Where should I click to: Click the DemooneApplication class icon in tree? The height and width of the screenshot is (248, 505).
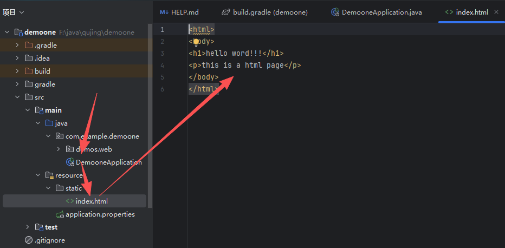[70, 162]
